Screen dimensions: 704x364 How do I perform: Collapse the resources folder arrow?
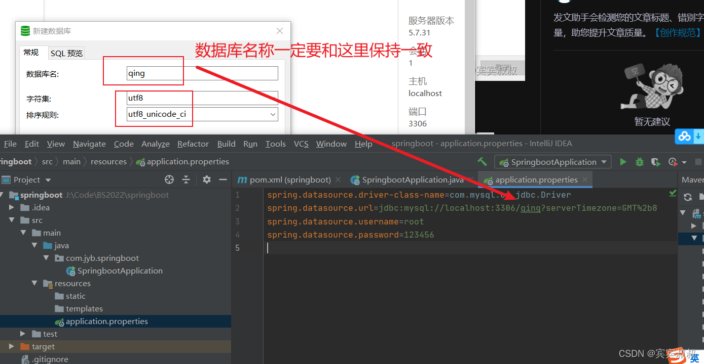[x=34, y=283]
